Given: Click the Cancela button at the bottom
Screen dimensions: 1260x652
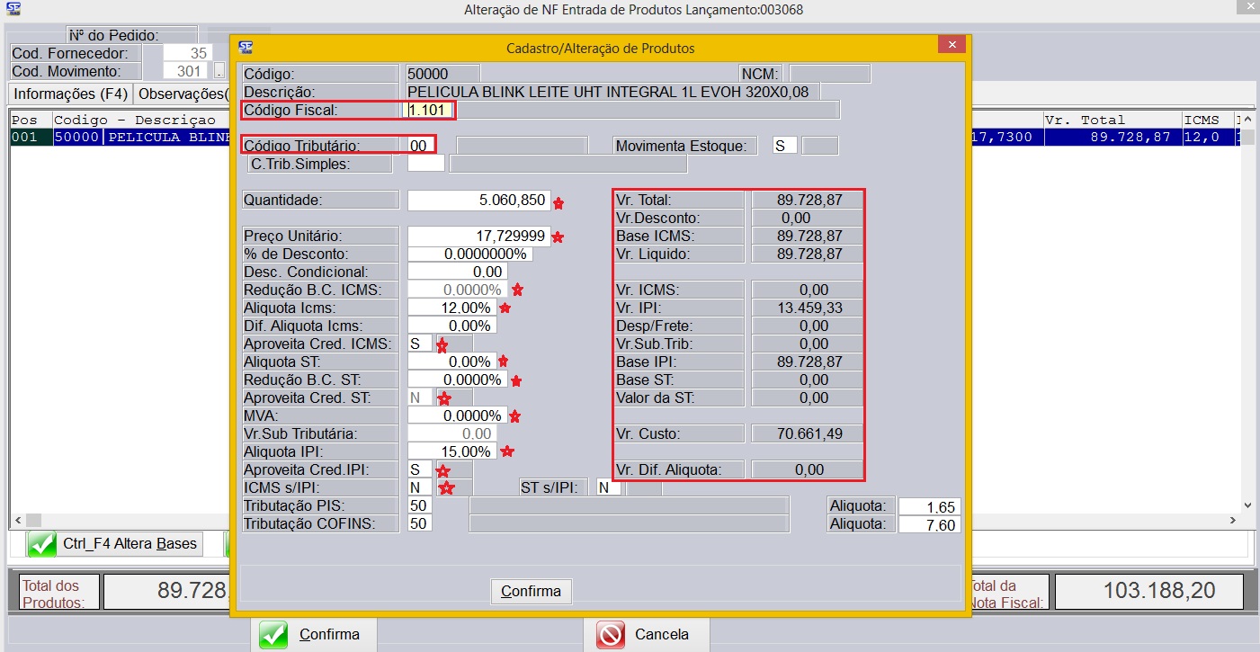Looking at the screenshot, I should coord(647,635).
